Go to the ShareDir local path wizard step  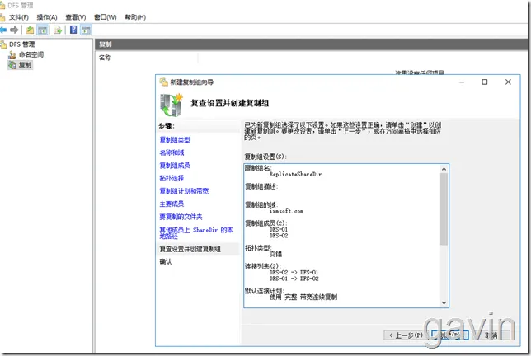[x=196, y=233]
